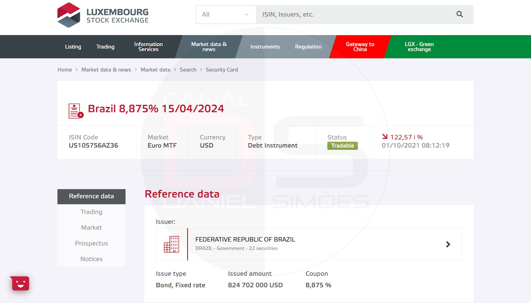Go to Market data & news breadcrumb

[x=106, y=70]
